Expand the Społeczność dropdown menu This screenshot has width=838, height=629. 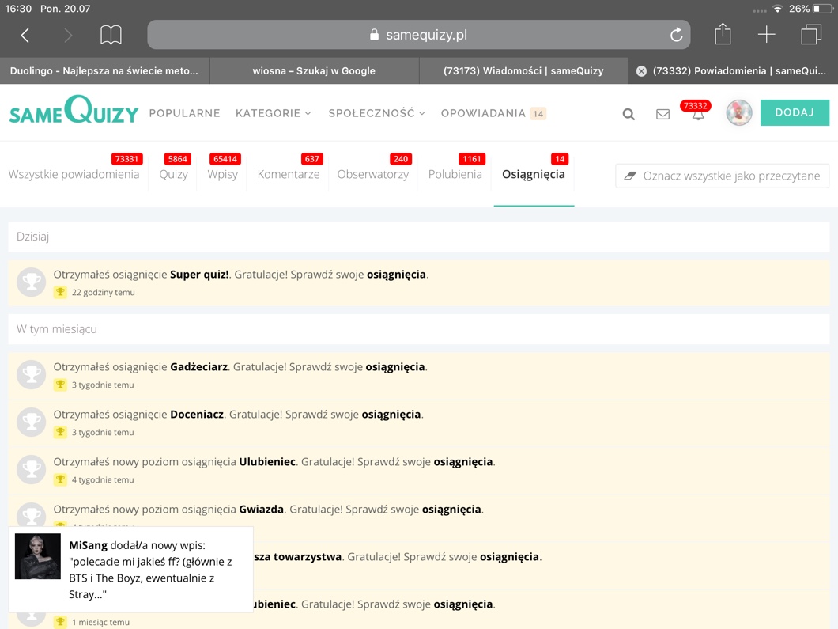[x=376, y=113]
